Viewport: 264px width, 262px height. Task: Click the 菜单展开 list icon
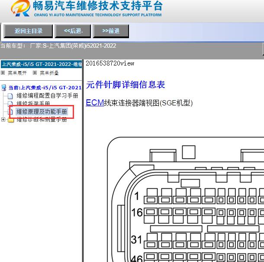point(3,73)
